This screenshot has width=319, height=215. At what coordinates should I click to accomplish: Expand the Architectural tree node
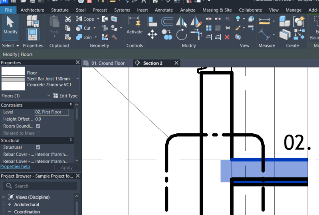pos(9,205)
